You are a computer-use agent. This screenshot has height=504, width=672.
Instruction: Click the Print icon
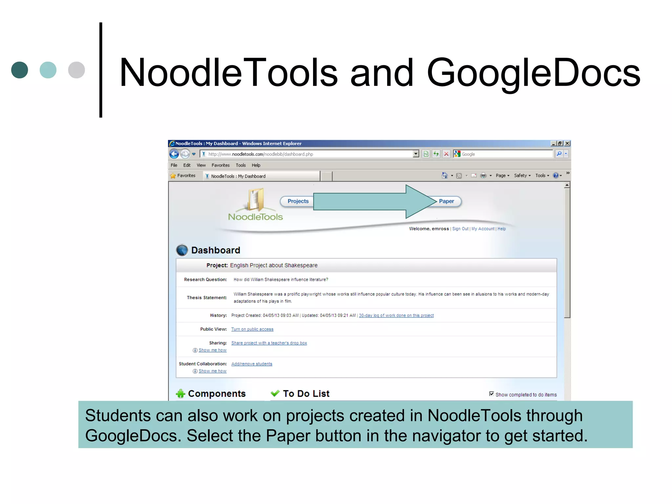(x=483, y=176)
